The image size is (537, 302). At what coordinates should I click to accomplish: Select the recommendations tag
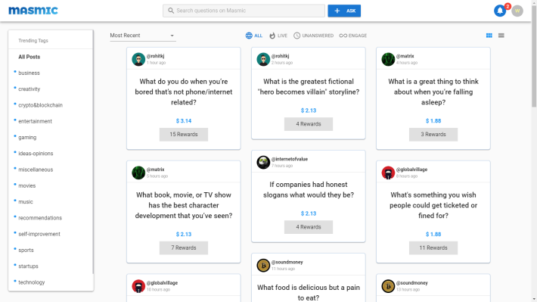[x=40, y=218]
